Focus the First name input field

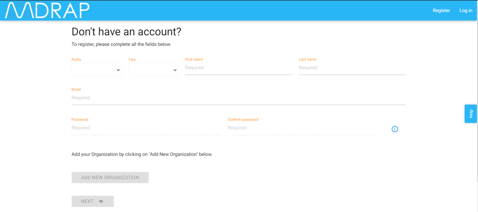238,68
